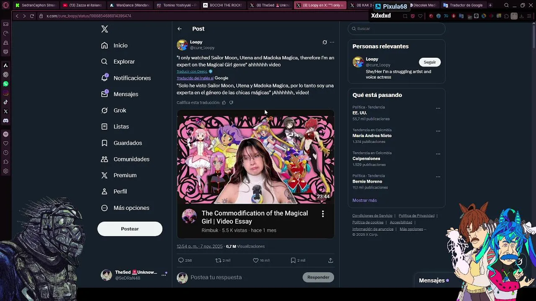Click the X logo above Inicio

coord(105,29)
